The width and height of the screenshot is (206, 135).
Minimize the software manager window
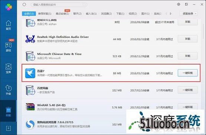(x=194, y=4)
